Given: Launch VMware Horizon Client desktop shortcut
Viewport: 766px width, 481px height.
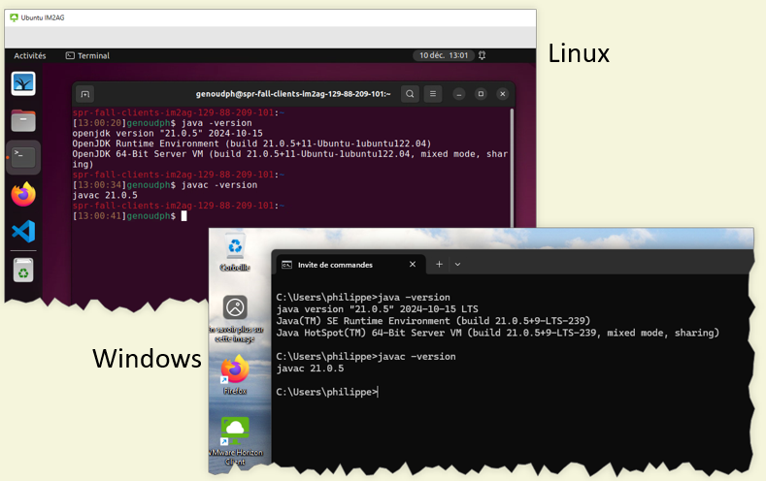Looking at the screenshot, I should point(234,433).
